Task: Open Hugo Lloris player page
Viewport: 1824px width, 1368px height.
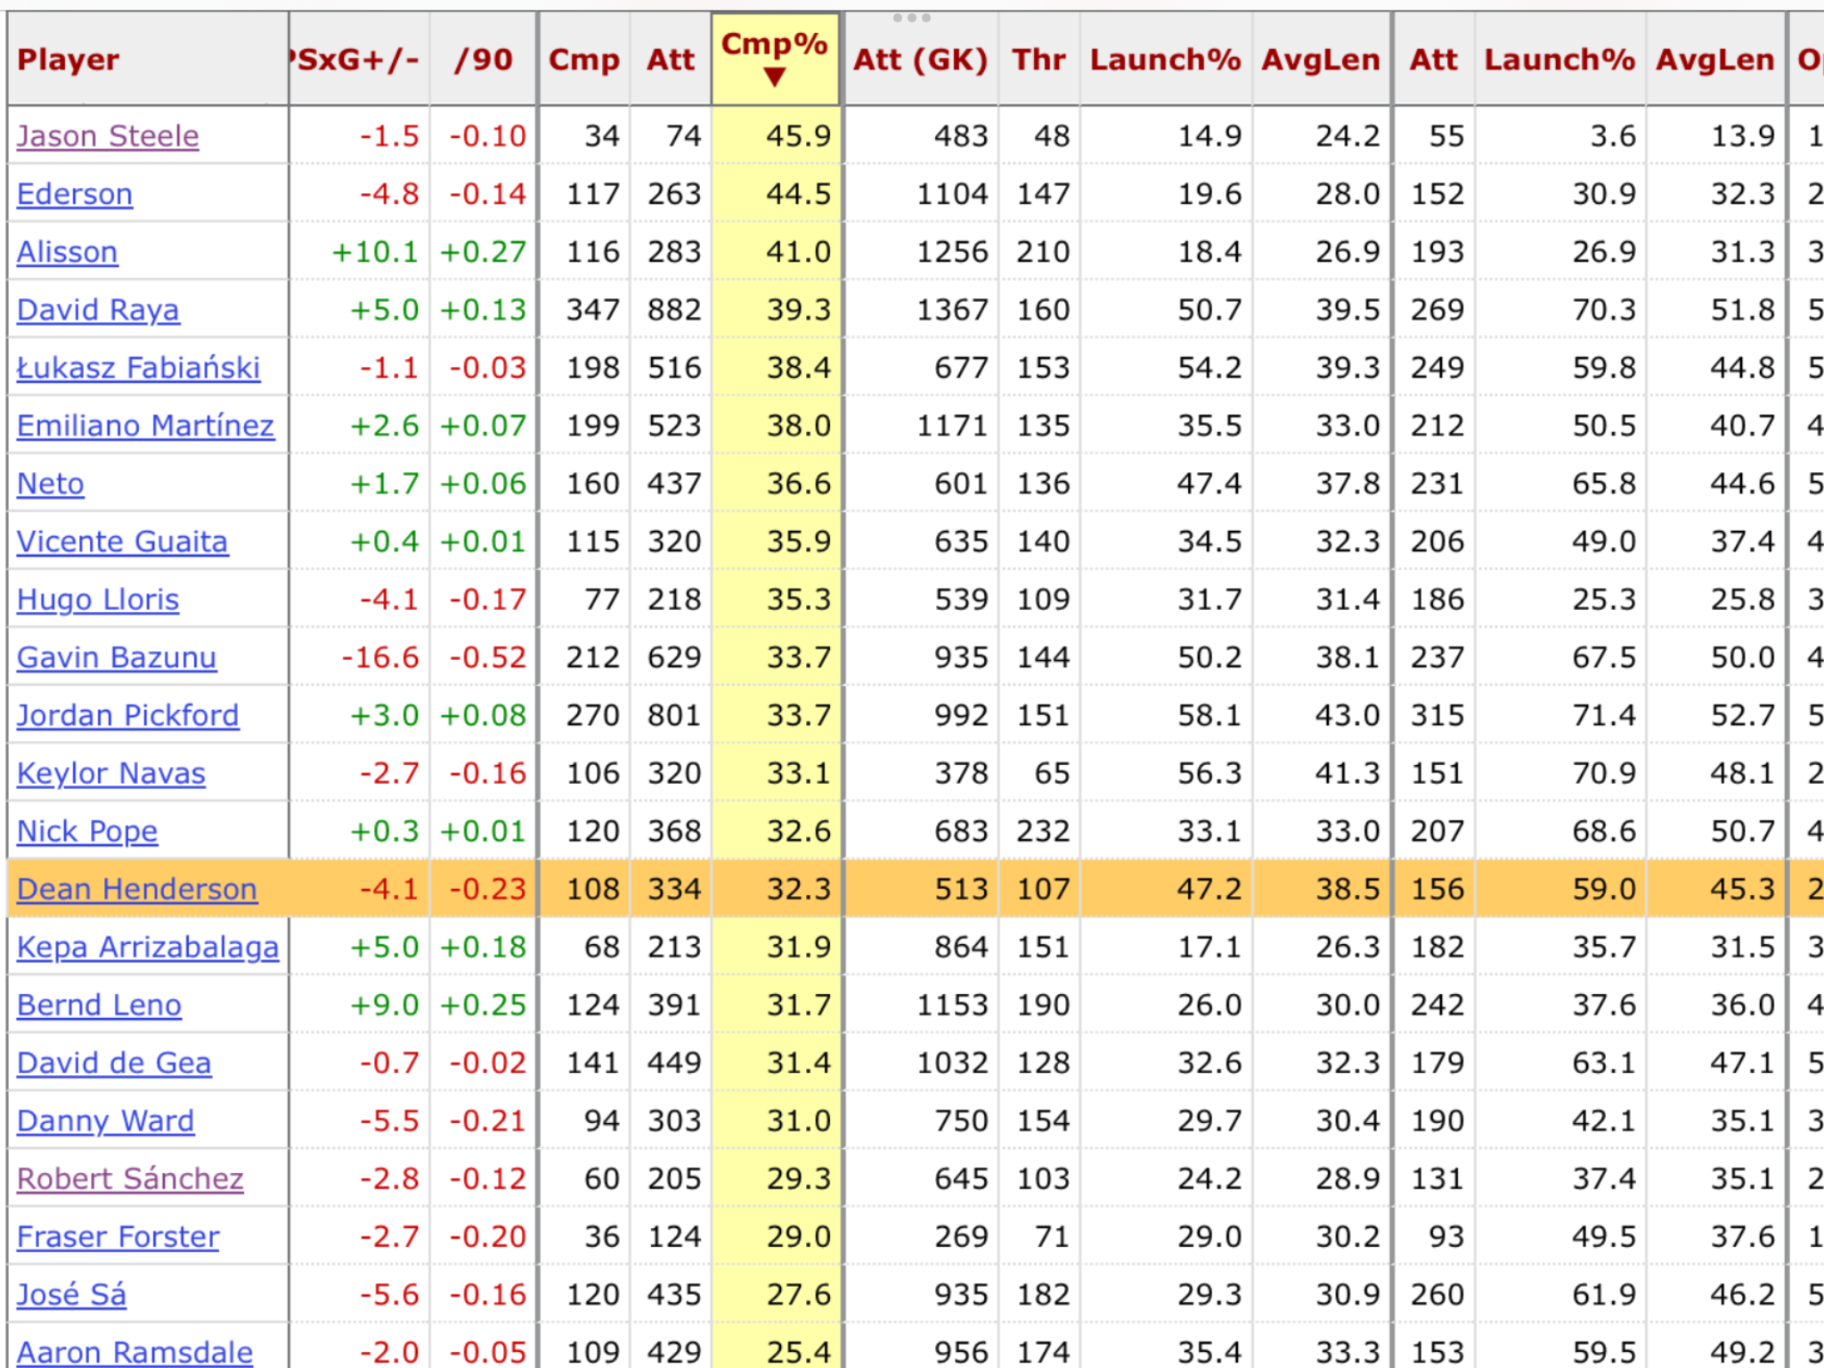Action: pyautogui.click(x=98, y=599)
